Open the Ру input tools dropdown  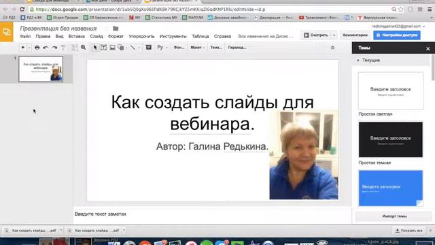162,48
